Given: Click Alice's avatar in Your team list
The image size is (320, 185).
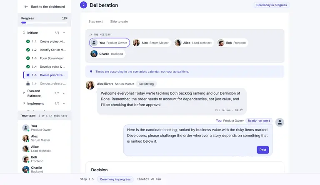Looking at the screenshot, I should tap(26, 148).
